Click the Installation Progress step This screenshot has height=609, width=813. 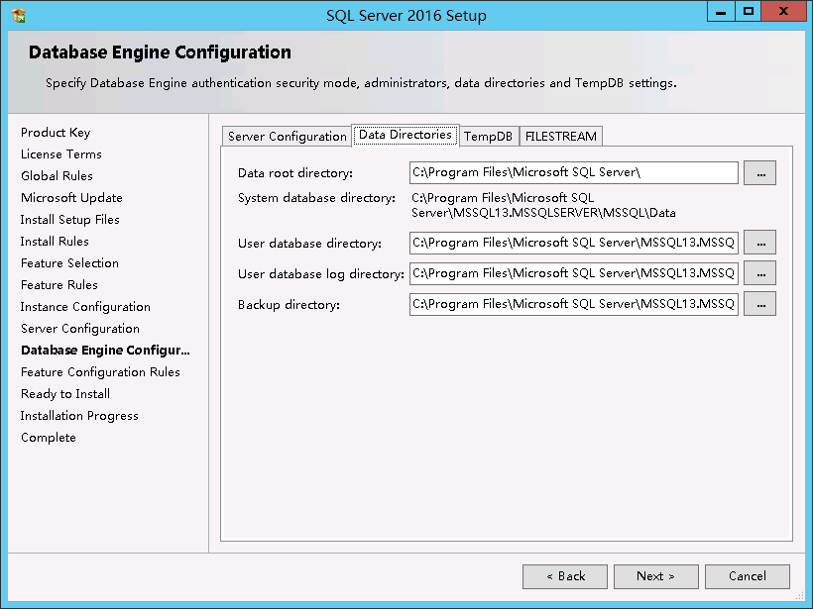[79, 416]
